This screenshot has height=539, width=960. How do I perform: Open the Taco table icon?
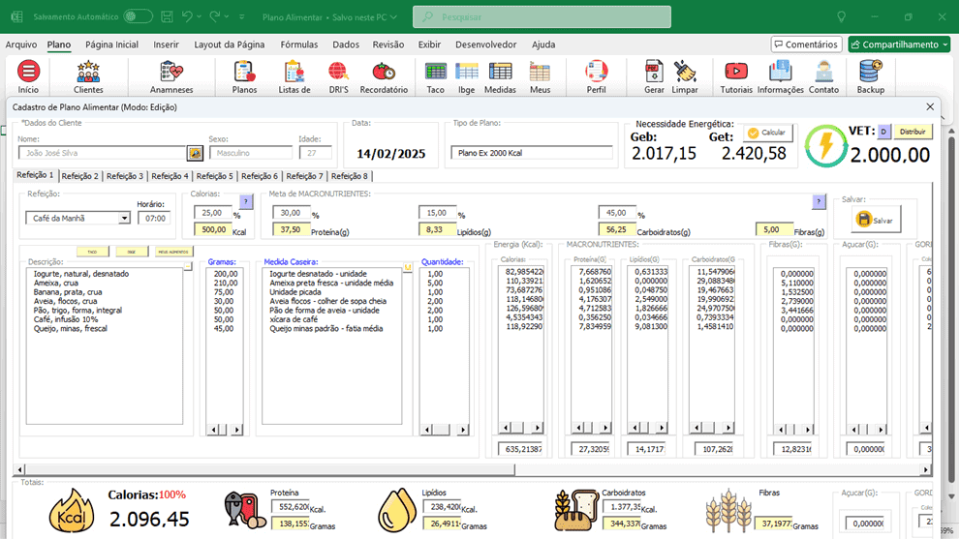click(435, 77)
